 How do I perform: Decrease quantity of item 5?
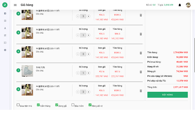click(78, 35)
